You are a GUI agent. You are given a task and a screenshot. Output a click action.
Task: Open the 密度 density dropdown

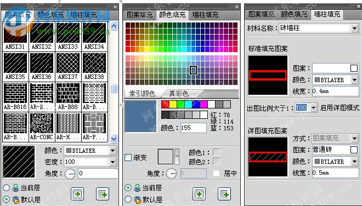pyautogui.click(x=112, y=162)
